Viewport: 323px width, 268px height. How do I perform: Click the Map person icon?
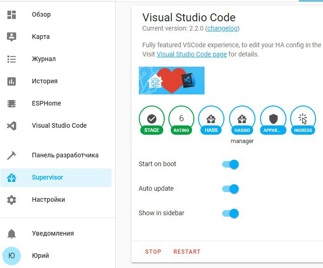12,37
